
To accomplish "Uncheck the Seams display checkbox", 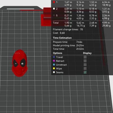I will pos(85,72).
